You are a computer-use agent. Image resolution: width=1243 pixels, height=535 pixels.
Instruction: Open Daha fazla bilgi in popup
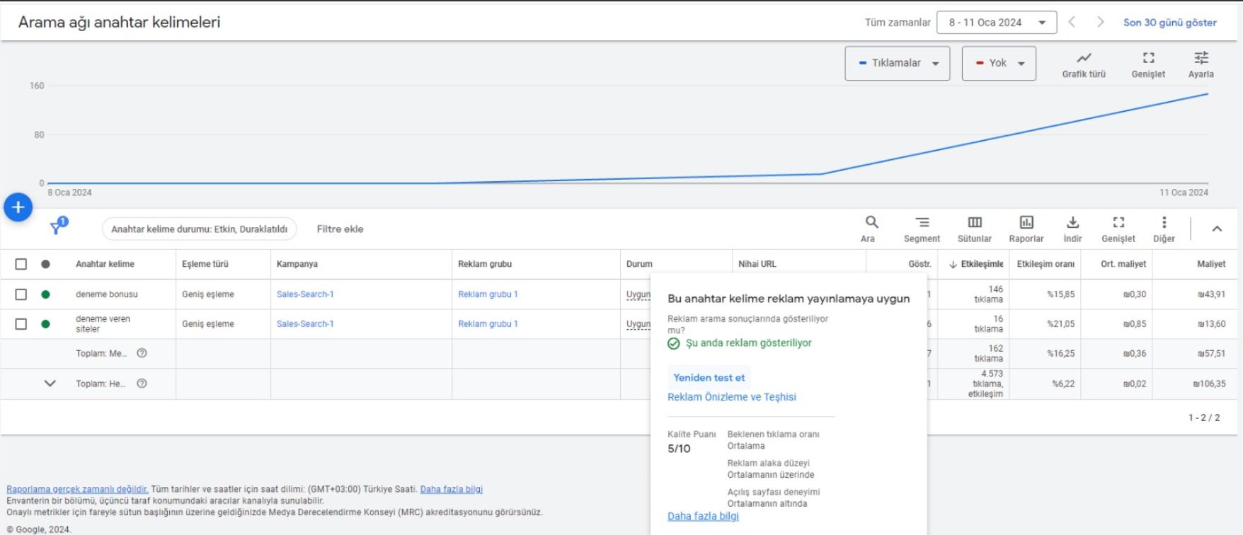(703, 517)
